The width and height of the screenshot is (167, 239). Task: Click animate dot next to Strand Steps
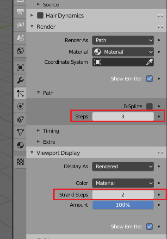(159, 195)
